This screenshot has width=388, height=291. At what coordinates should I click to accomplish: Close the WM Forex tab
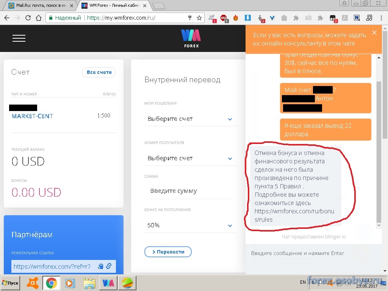tap(145, 5)
